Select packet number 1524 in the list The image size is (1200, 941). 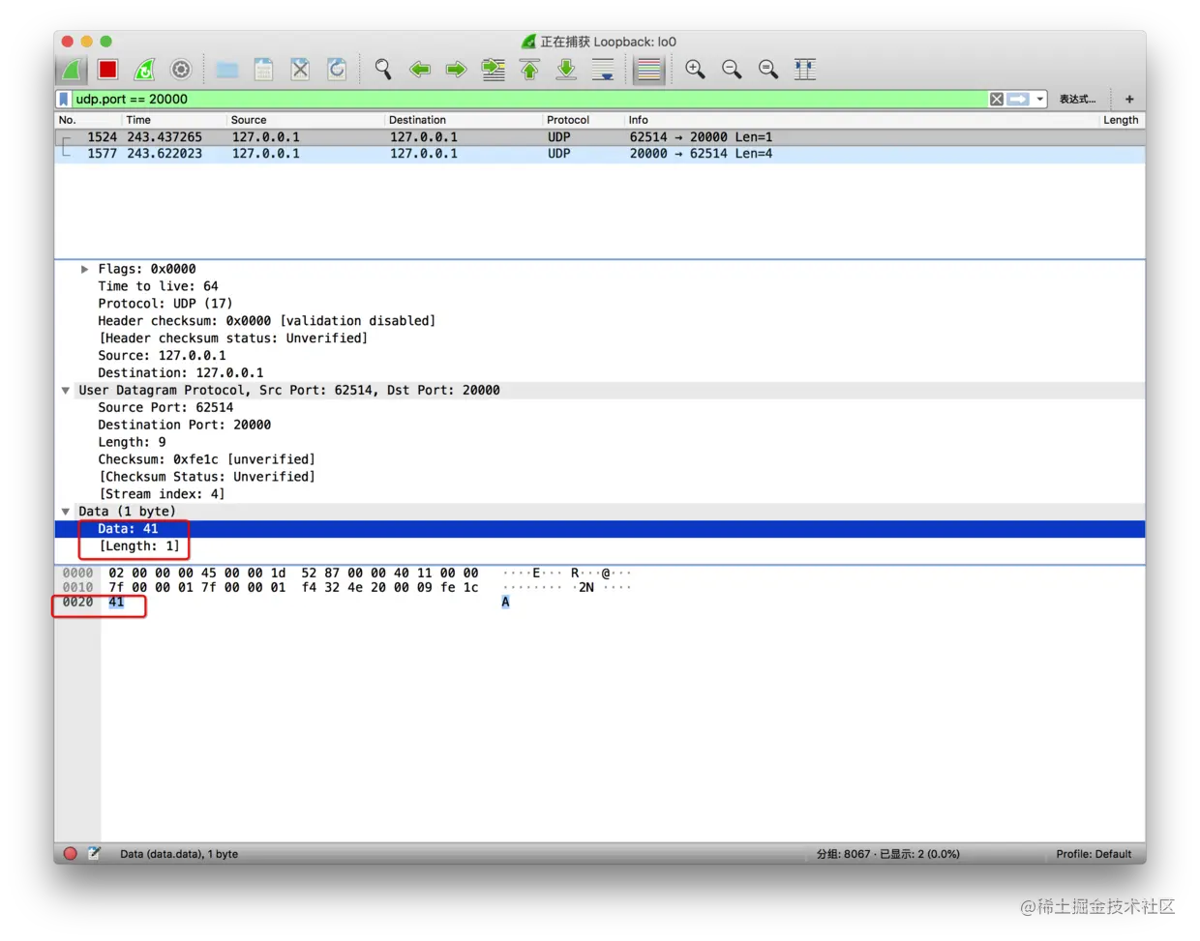tap(600, 137)
